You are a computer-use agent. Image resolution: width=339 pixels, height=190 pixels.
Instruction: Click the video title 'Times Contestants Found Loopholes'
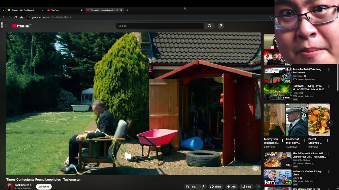[43, 179]
